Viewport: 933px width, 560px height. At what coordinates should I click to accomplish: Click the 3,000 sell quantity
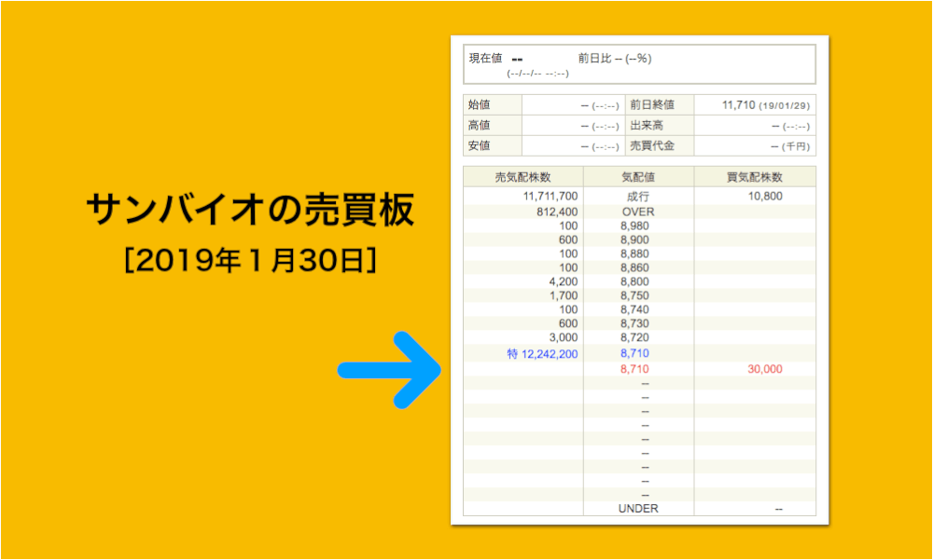[x=564, y=337]
